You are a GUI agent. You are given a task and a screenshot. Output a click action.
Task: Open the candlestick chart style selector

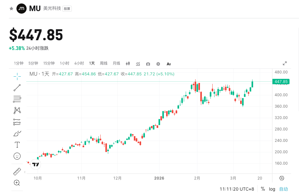tap(128, 64)
